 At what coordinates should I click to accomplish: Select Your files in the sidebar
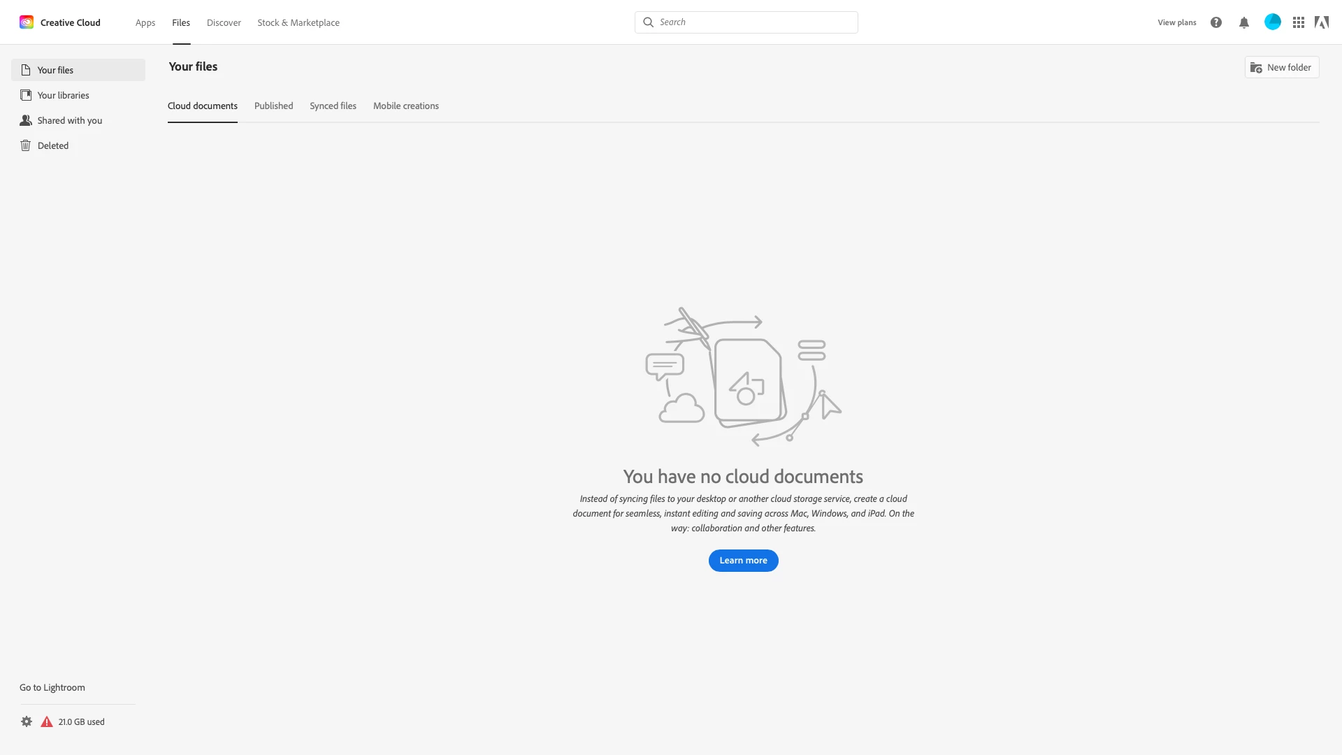point(55,70)
